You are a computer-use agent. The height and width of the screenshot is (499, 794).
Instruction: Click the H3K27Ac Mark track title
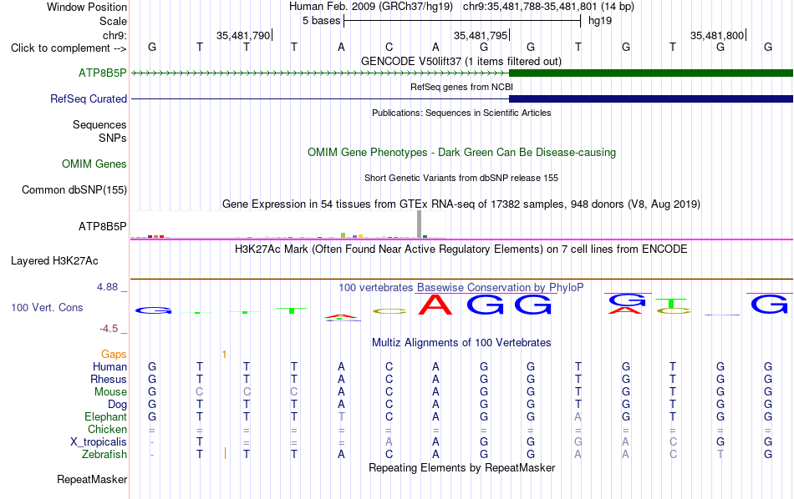[x=461, y=249]
